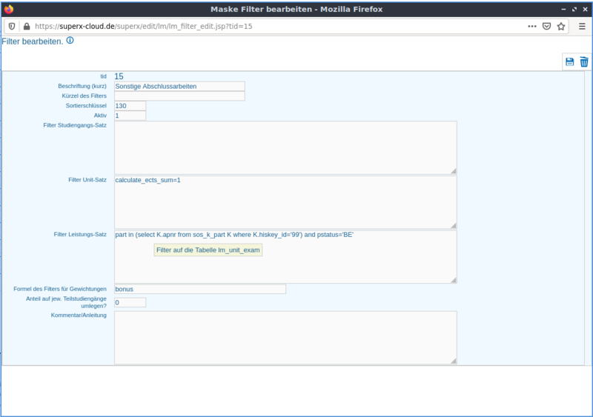This screenshot has width=593, height=417.
Task: Click the Kommentar/Anleitung label
Action: click(x=79, y=316)
